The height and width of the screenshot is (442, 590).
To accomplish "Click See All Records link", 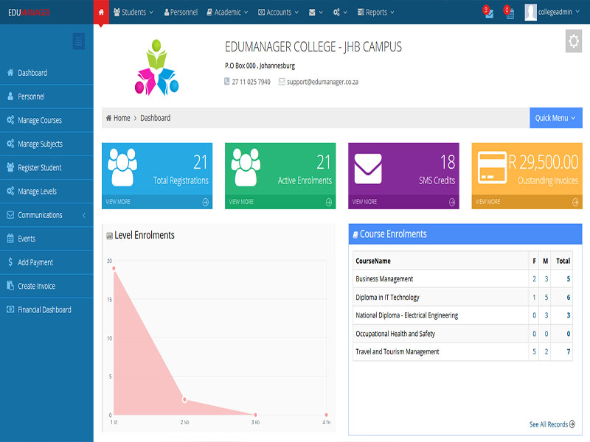I will [552, 424].
